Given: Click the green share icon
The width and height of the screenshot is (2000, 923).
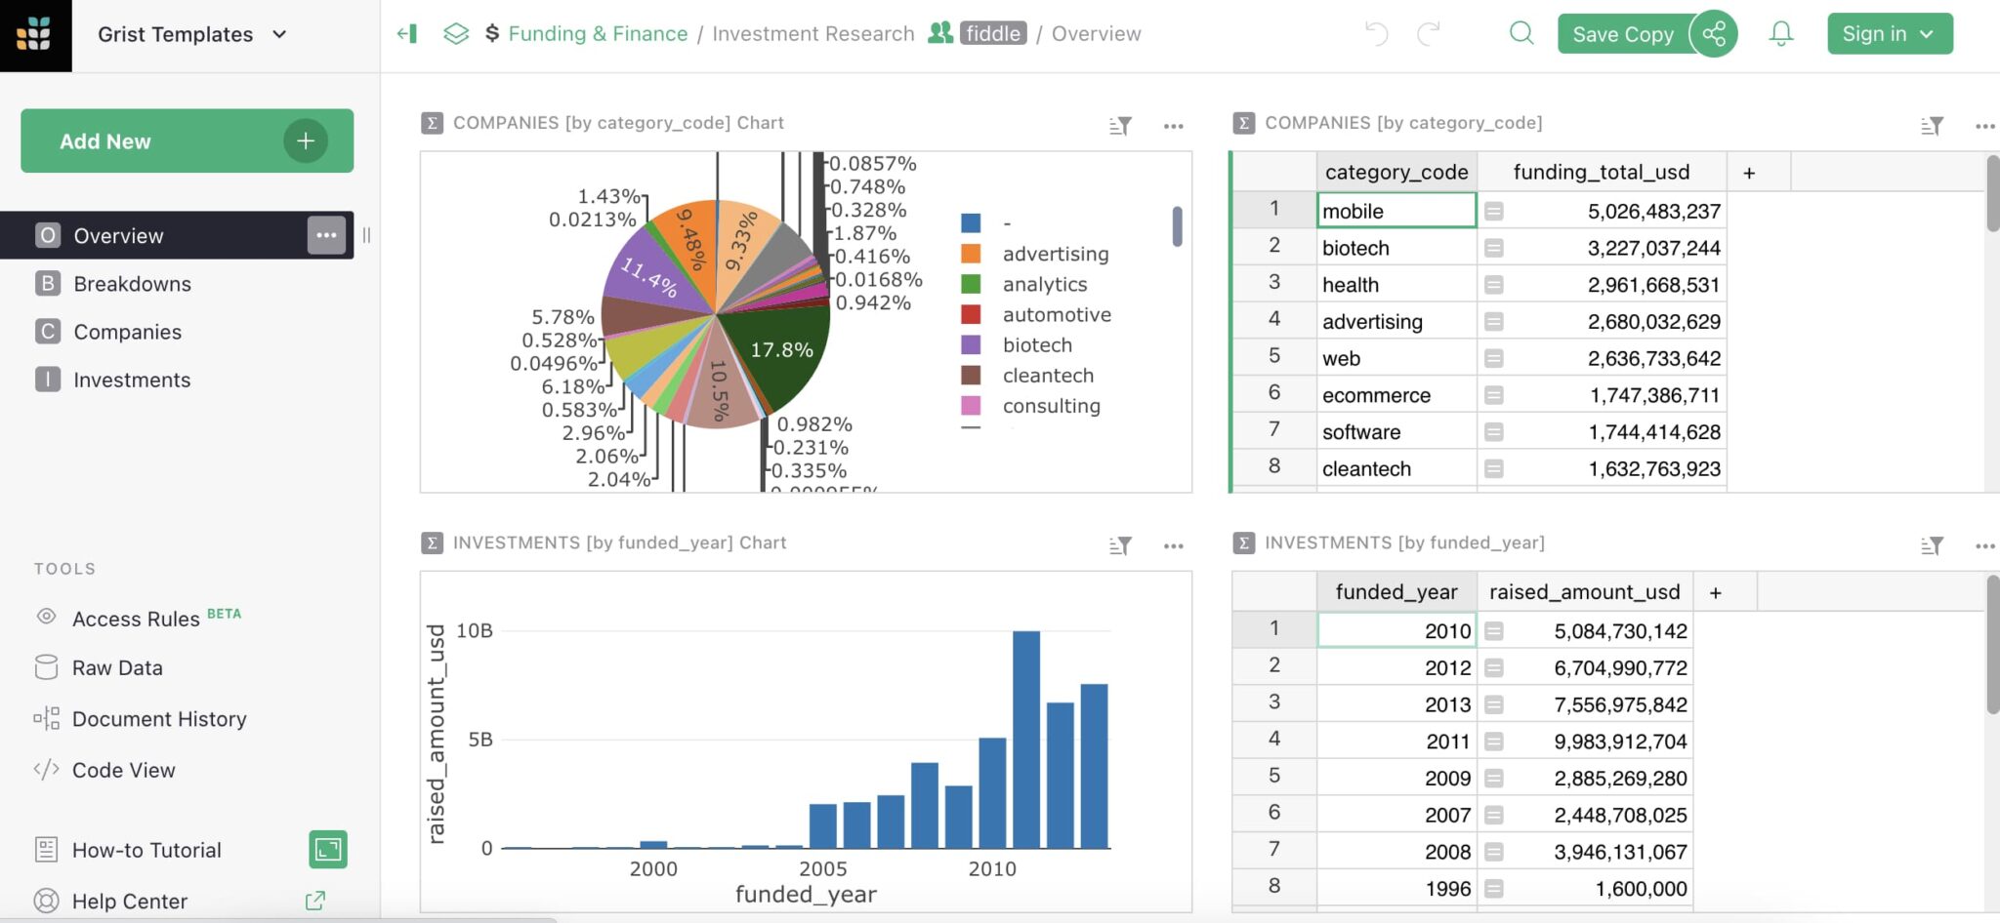Looking at the screenshot, I should pos(1716,32).
